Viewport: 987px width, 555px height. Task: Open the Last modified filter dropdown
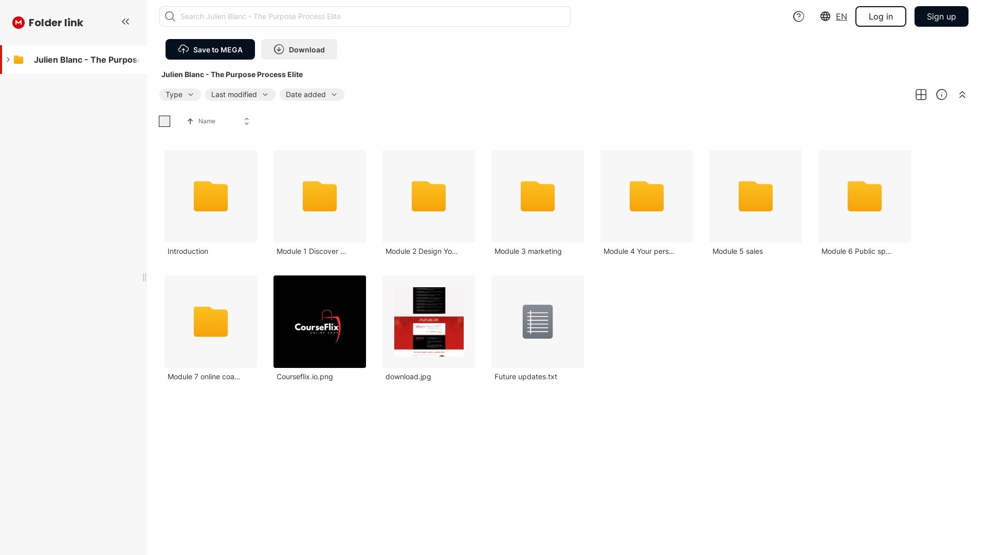(x=240, y=95)
